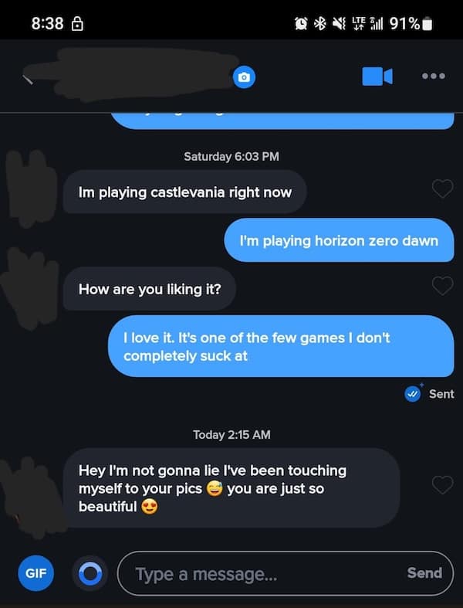This screenshot has height=608, width=463.
Task: Tap the double-check Sent read receipt icon
Action: (x=413, y=394)
